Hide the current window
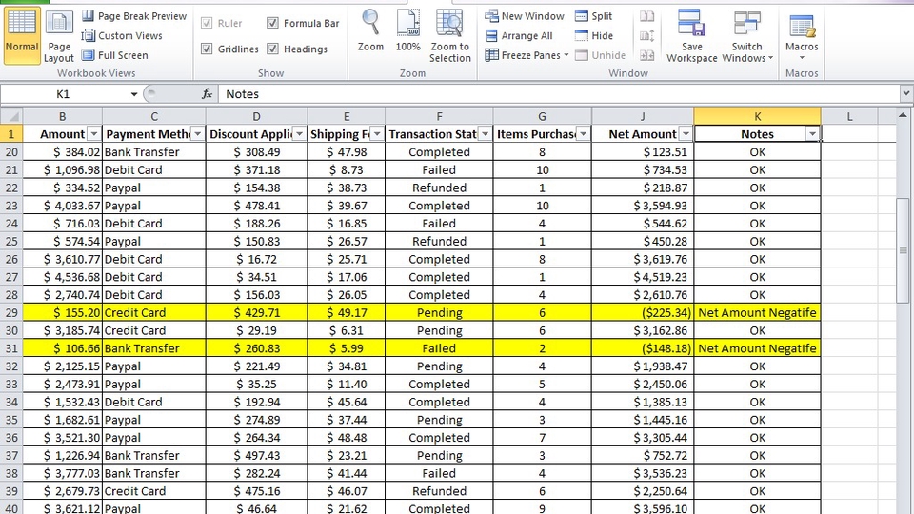The height and width of the screenshot is (514, 914). [594, 35]
